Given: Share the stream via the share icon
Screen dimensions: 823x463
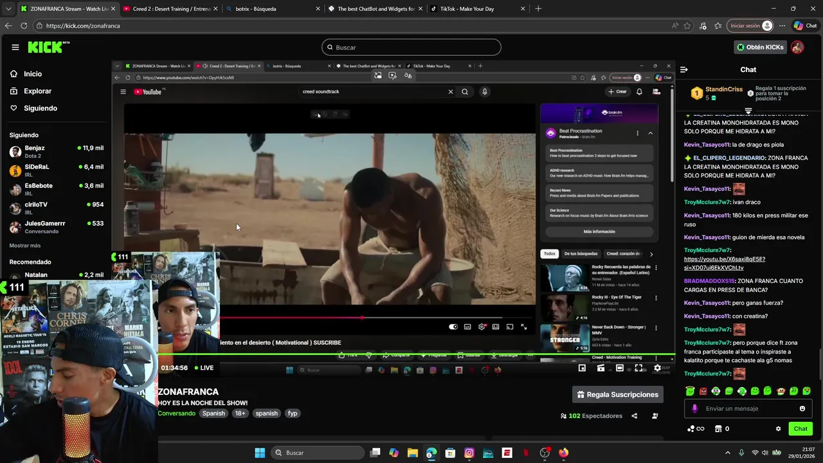Looking at the screenshot, I should point(634,416).
